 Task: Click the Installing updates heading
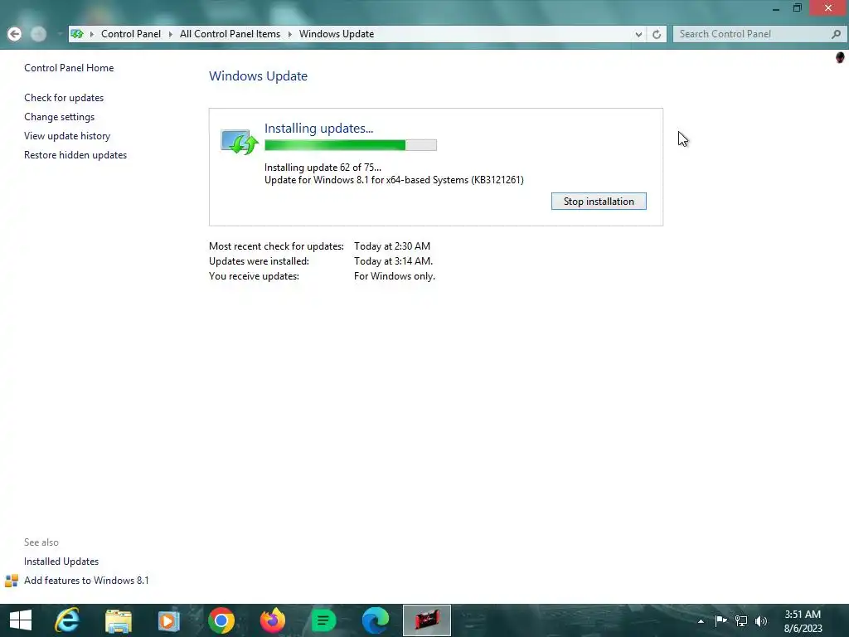[318, 129]
